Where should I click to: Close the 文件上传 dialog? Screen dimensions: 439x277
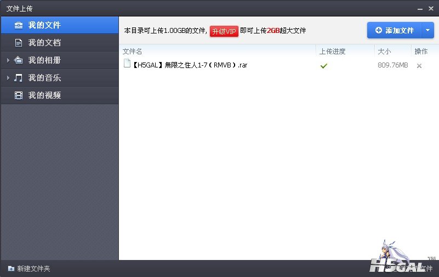tap(431, 8)
